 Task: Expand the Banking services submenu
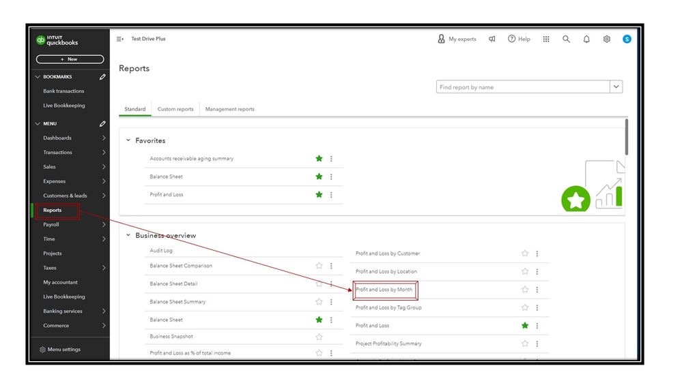(x=104, y=311)
